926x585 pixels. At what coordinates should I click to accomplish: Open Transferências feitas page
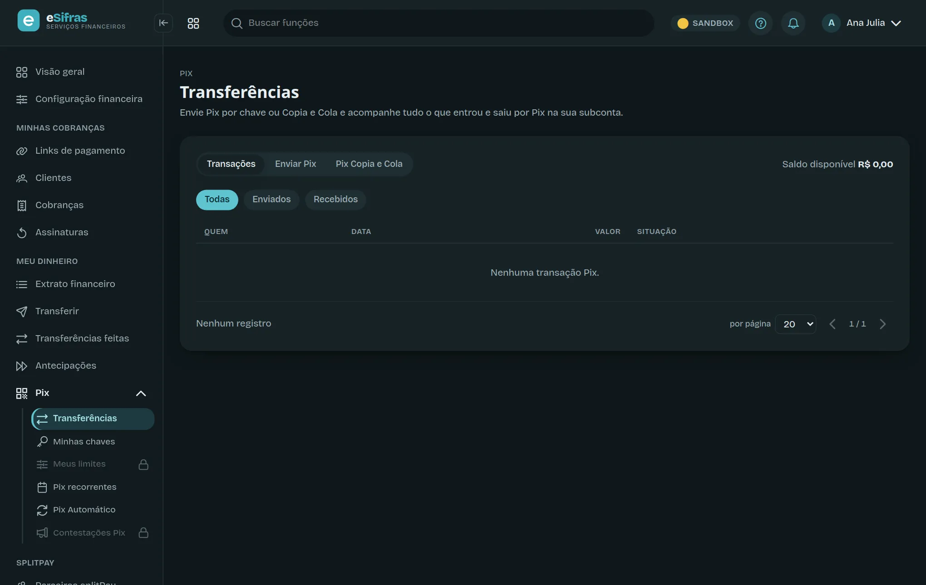click(81, 339)
